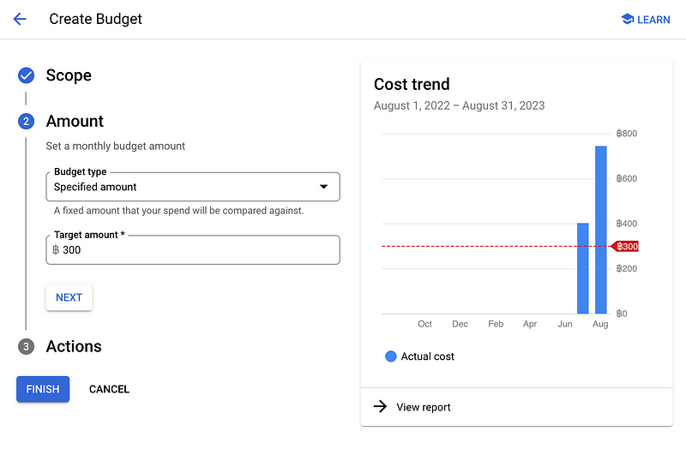
Task: Click the back arrow icon
Action: click(20, 19)
